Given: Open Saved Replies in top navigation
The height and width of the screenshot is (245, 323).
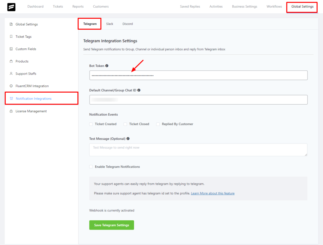Looking at the screenshot, I should pos(190,6).
